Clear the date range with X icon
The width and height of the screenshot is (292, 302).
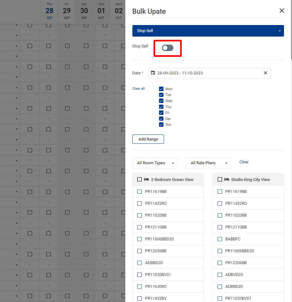point(265,73)
